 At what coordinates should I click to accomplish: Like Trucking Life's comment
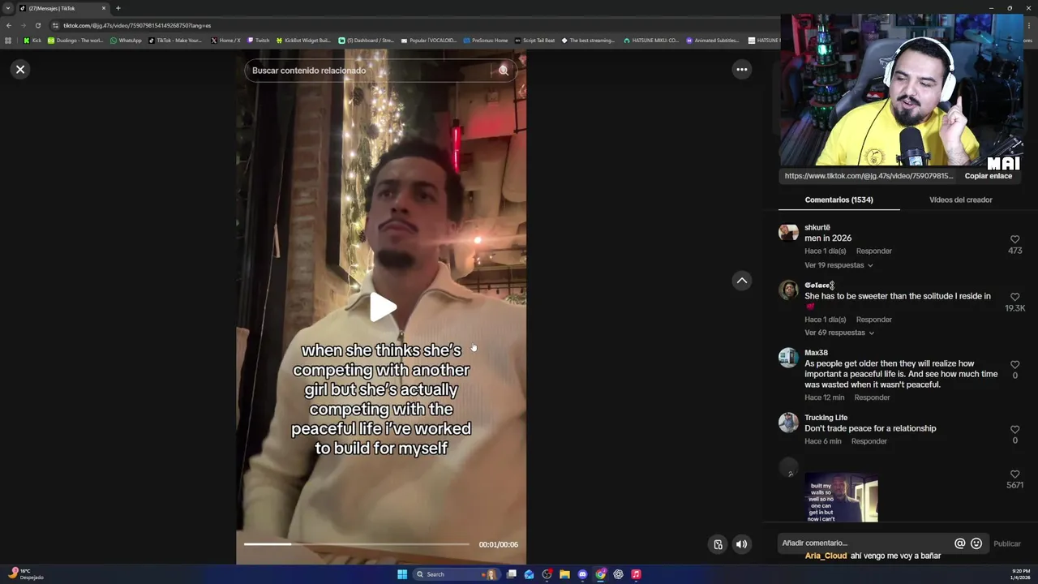[1014, 429]
